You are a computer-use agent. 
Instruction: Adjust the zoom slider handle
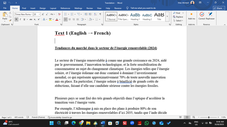209,117
